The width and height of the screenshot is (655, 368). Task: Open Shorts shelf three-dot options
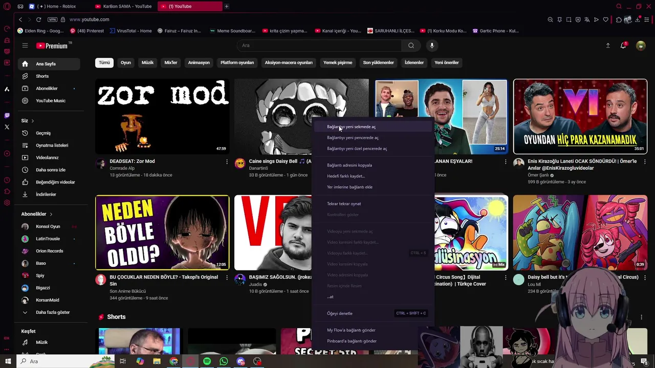(x=641, y=317)
